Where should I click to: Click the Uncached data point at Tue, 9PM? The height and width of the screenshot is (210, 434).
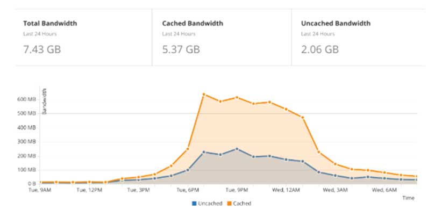(x=237, y=149)
